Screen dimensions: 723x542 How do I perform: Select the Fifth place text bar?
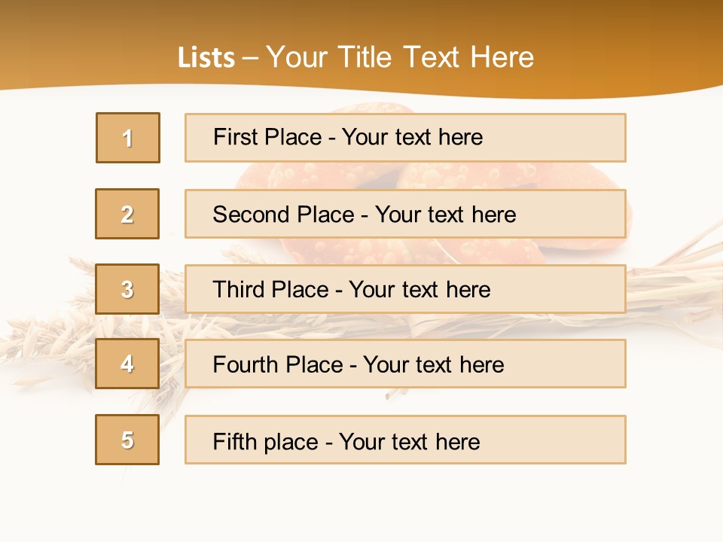(x=405, y=440)
